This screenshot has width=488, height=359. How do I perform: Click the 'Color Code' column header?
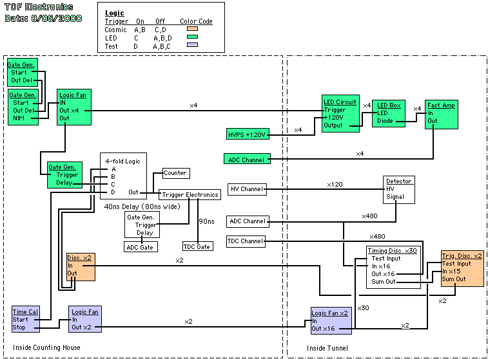[196, 21]
